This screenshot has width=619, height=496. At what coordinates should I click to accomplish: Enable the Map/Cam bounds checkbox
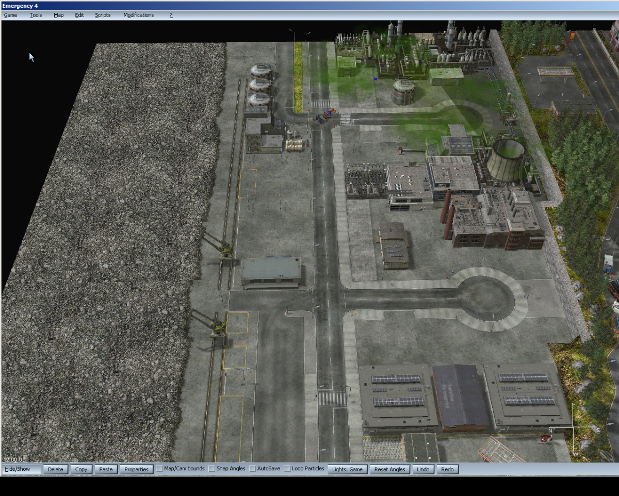160,469
